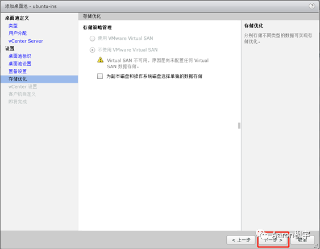
Task: Click the dialog title 添加桌面池 - ubuntu-ins
Action: click(x=31, y=6)
